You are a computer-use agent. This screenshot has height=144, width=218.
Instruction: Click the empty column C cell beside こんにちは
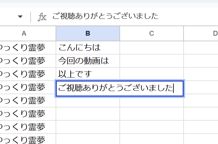(x=152, y=48)
